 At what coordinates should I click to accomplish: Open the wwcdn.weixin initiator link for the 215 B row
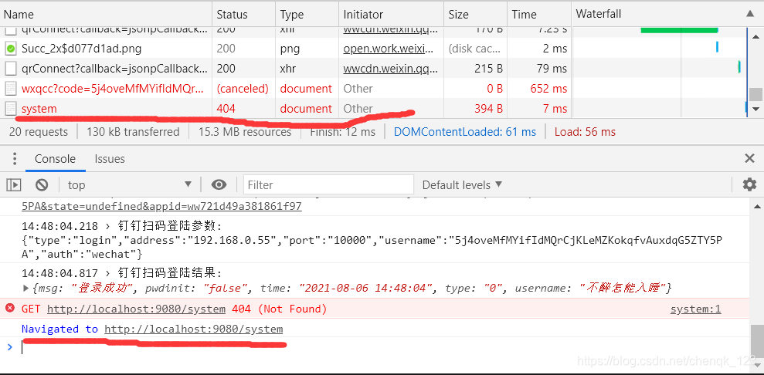[x=390, y=69]
